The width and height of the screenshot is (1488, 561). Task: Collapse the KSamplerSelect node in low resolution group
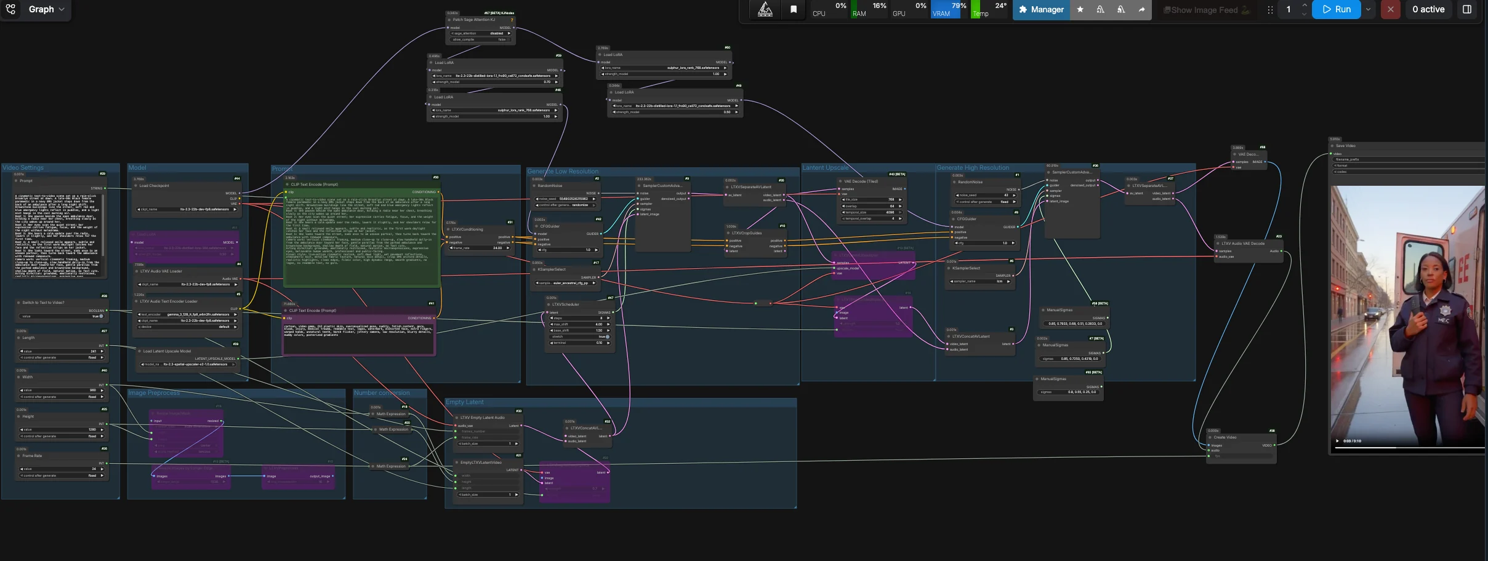coord(534,269)
